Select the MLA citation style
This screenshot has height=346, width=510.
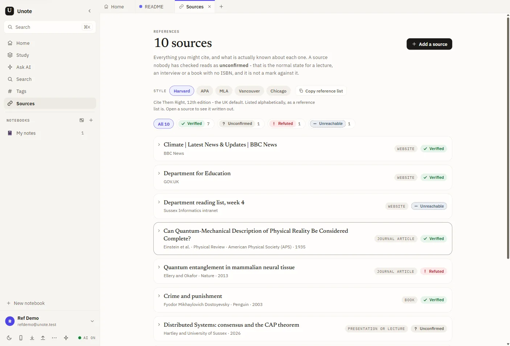tap(224, 91)
